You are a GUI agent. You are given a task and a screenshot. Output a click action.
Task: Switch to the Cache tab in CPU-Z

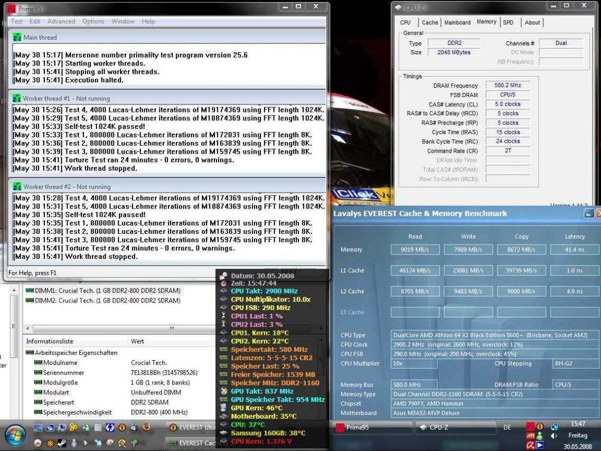[x=430, y=23]
